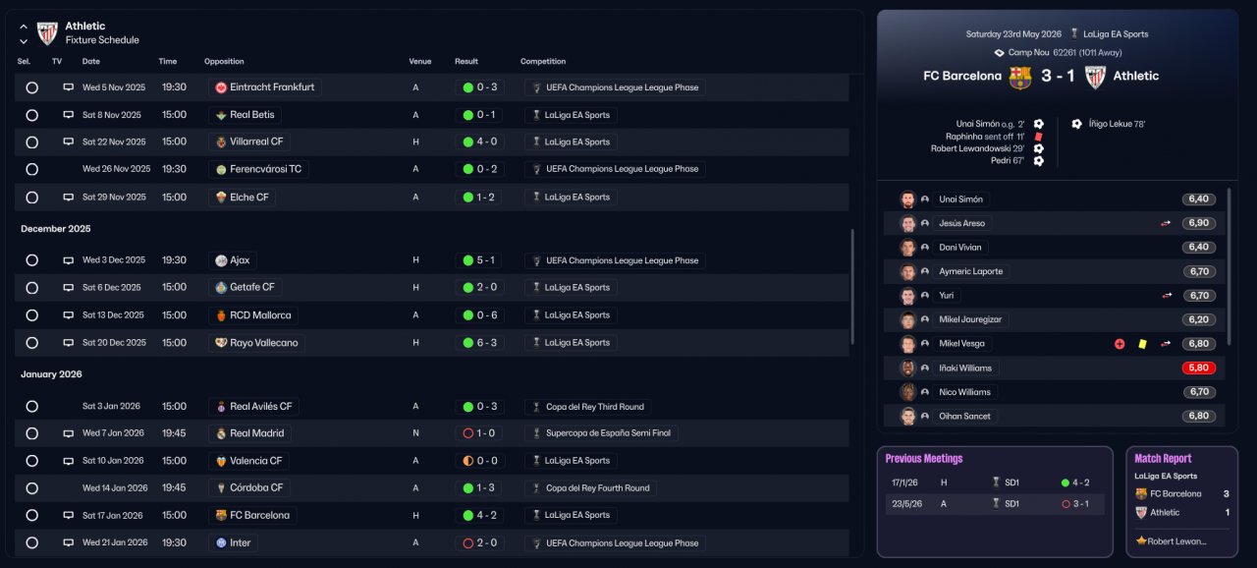Click TV icon on Real Madrid row
This screenshot has width=1257, height=568.
(x=69, y=433)
